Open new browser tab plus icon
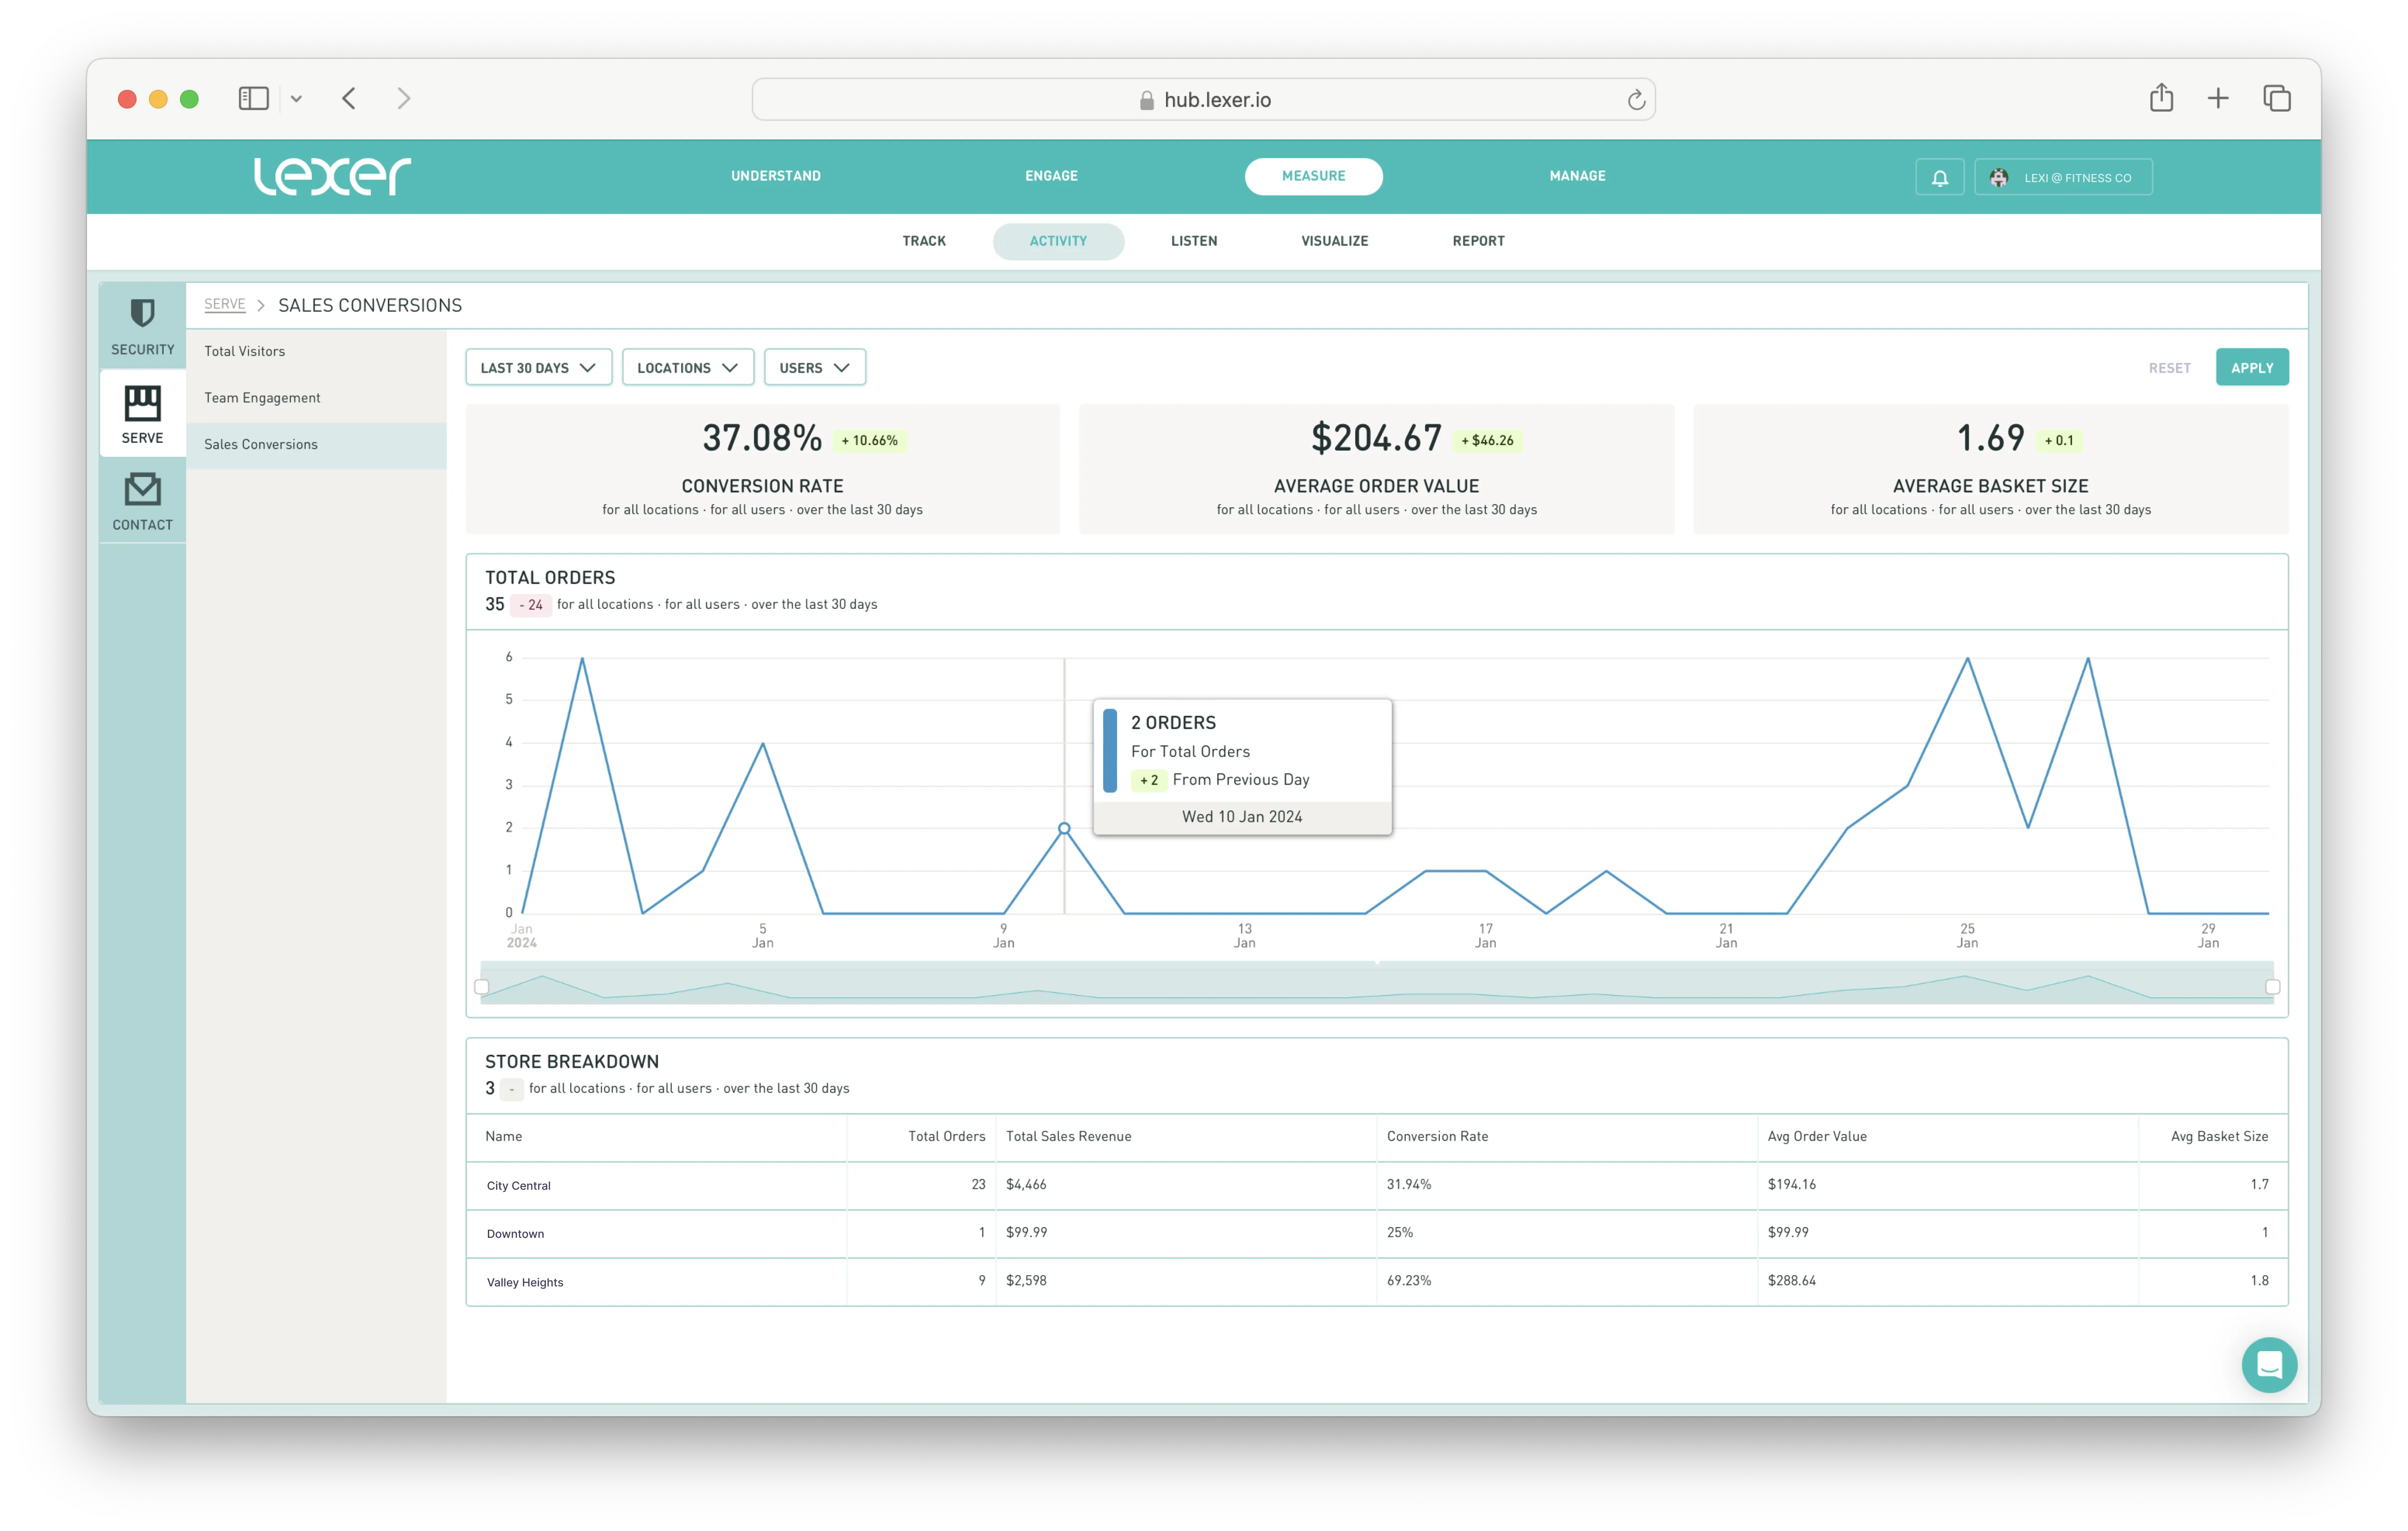The height and width of the screenshot is (1531, 2408). tap(2217, 98)
